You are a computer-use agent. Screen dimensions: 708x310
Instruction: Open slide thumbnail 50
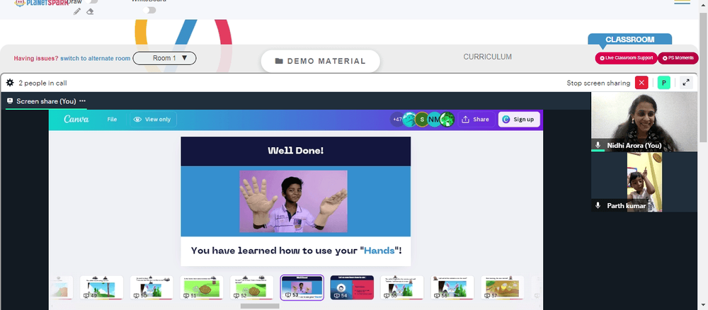[x=152, y=287]
